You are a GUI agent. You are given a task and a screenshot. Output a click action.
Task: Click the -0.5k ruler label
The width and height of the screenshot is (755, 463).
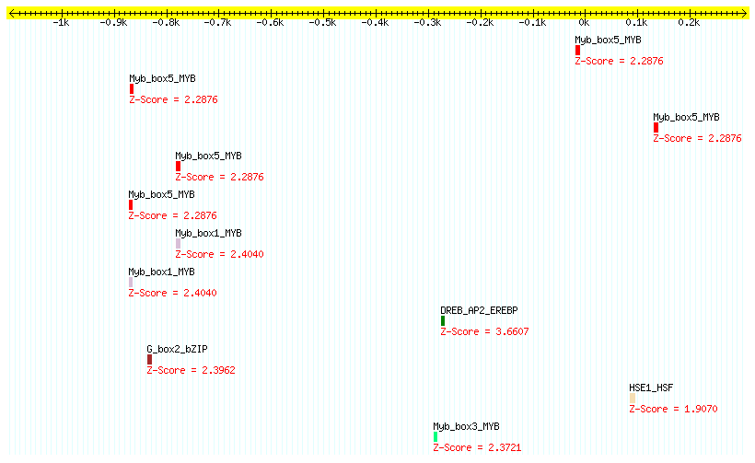[322, 23]
